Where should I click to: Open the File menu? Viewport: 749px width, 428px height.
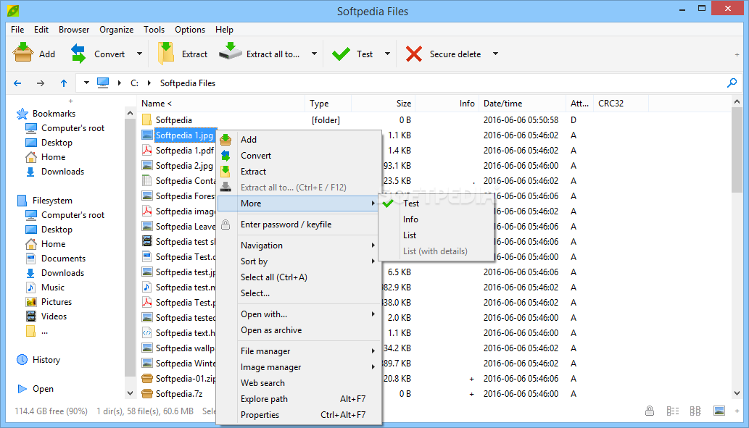(17, 30)
